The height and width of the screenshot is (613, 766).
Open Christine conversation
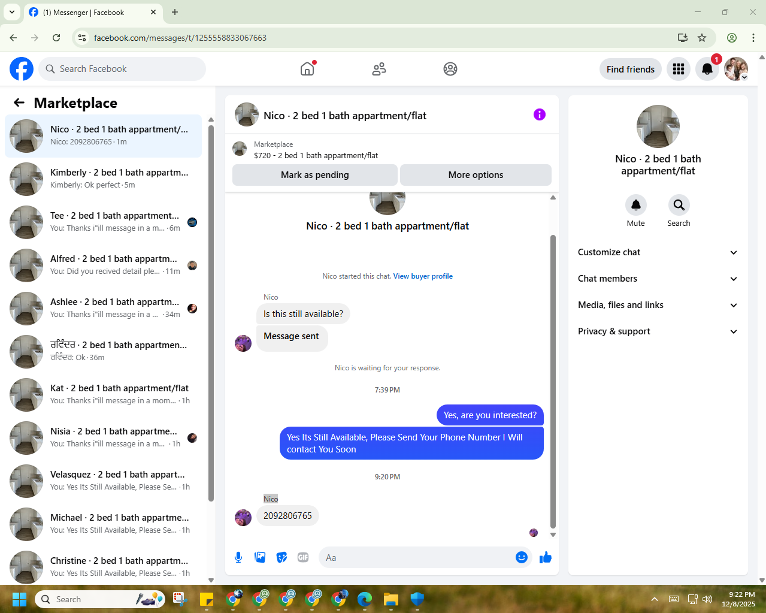pyautogui.click(x=103, y=566)
